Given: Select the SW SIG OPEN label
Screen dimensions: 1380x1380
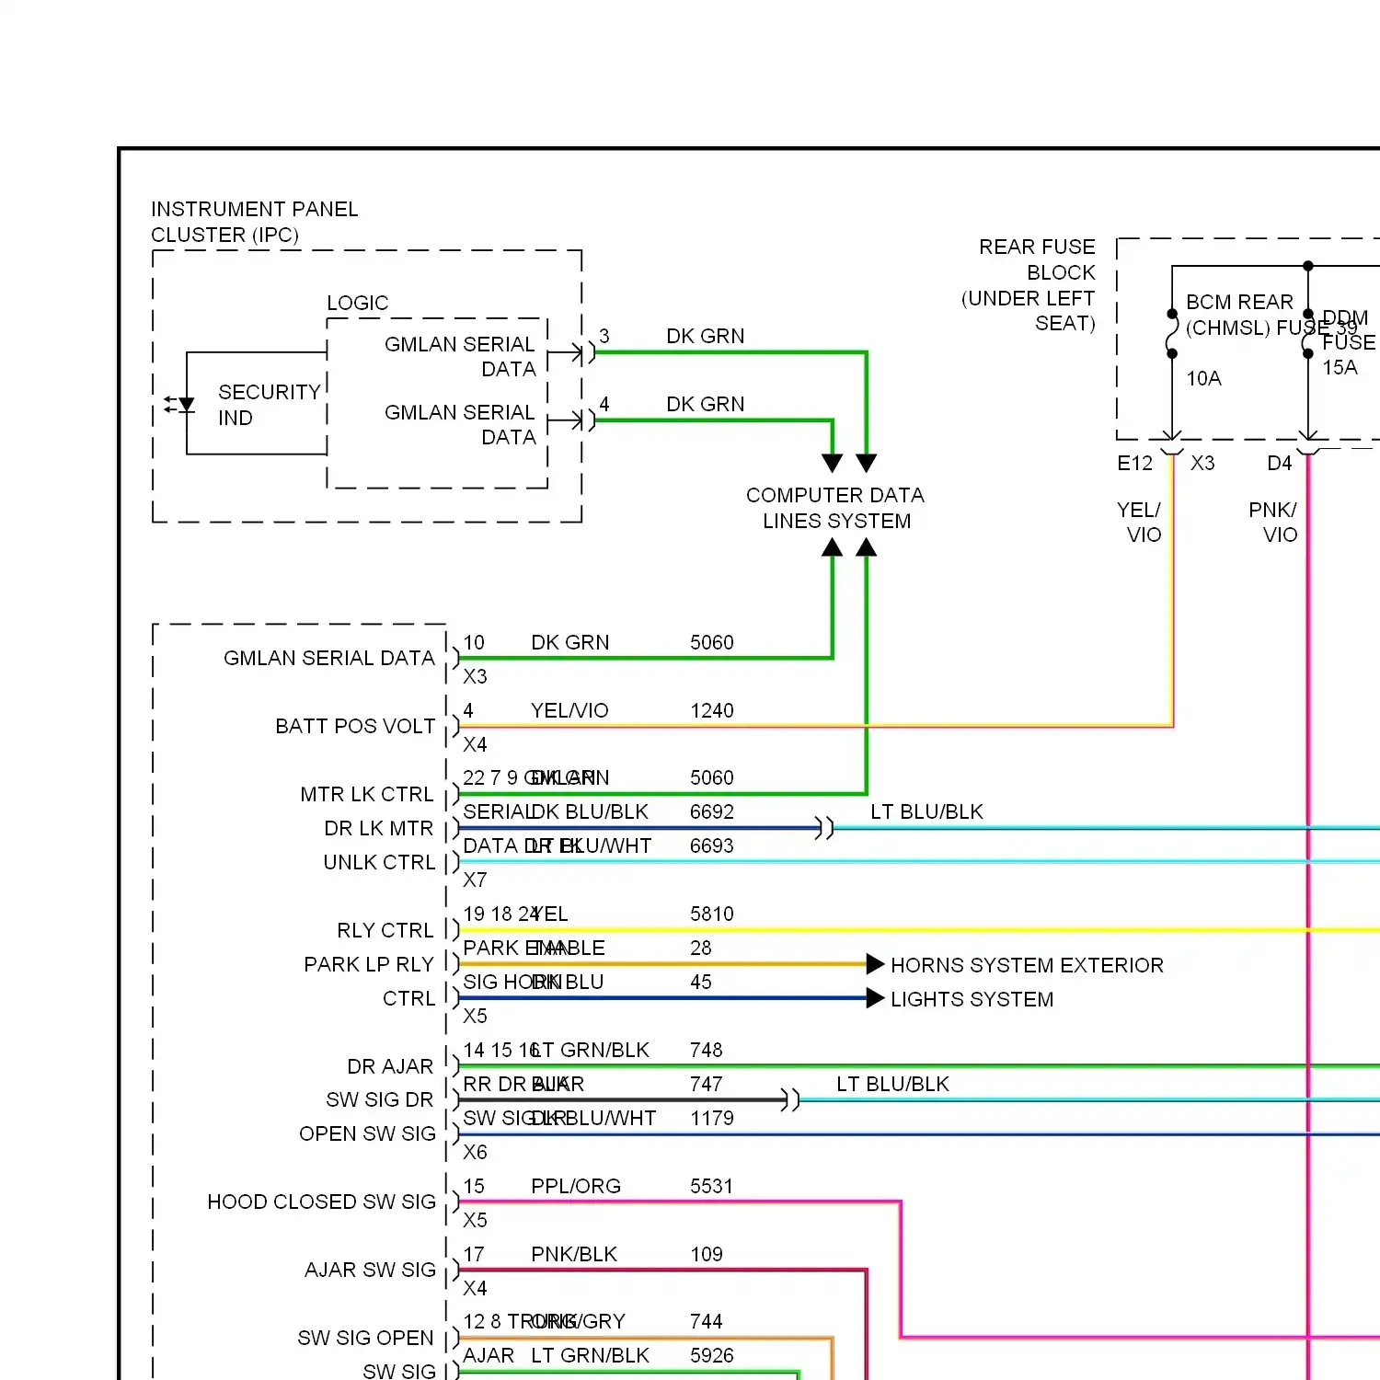Looking at the screenshot, I should (x=365, y=1338).
